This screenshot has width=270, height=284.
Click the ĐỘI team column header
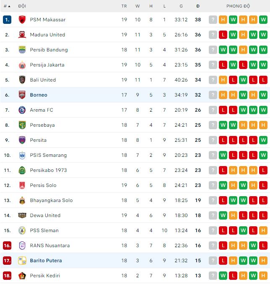click(22, 6)
